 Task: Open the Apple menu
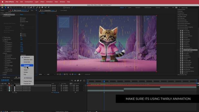point(2,2)
